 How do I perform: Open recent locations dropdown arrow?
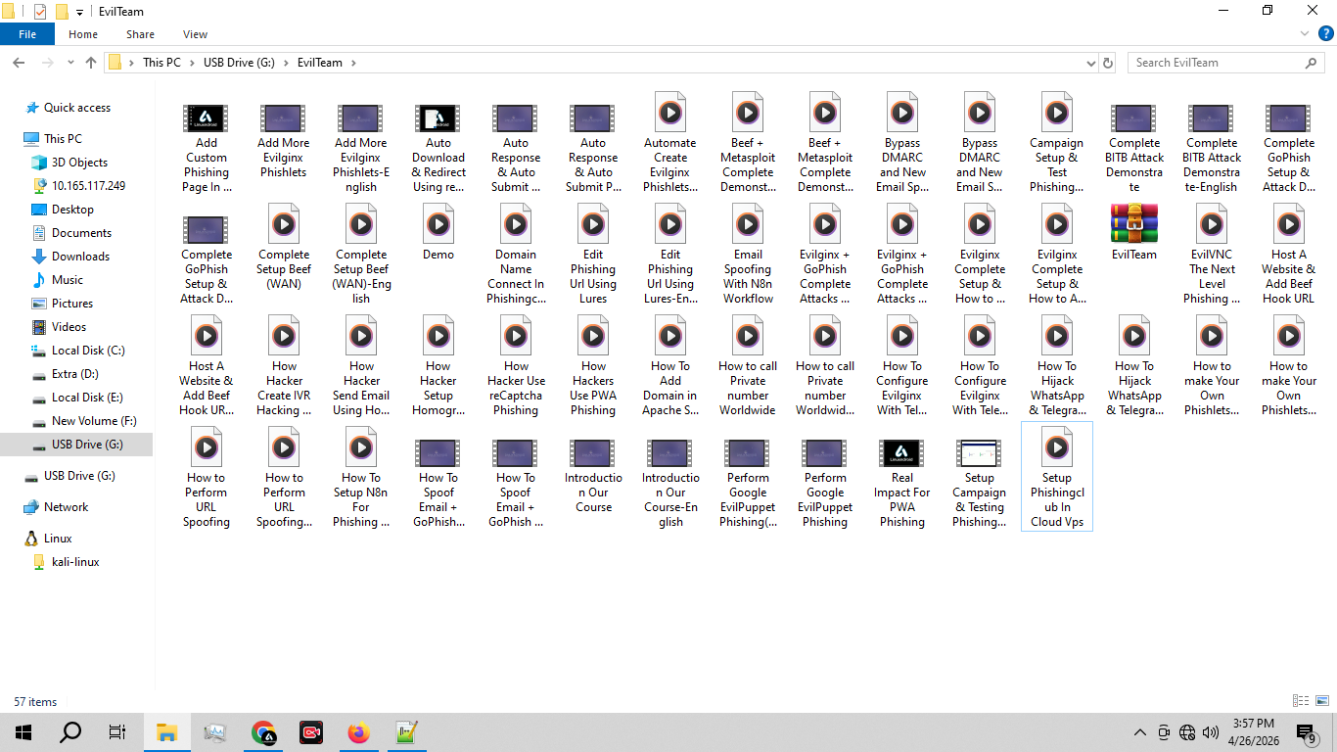point(70,63)
